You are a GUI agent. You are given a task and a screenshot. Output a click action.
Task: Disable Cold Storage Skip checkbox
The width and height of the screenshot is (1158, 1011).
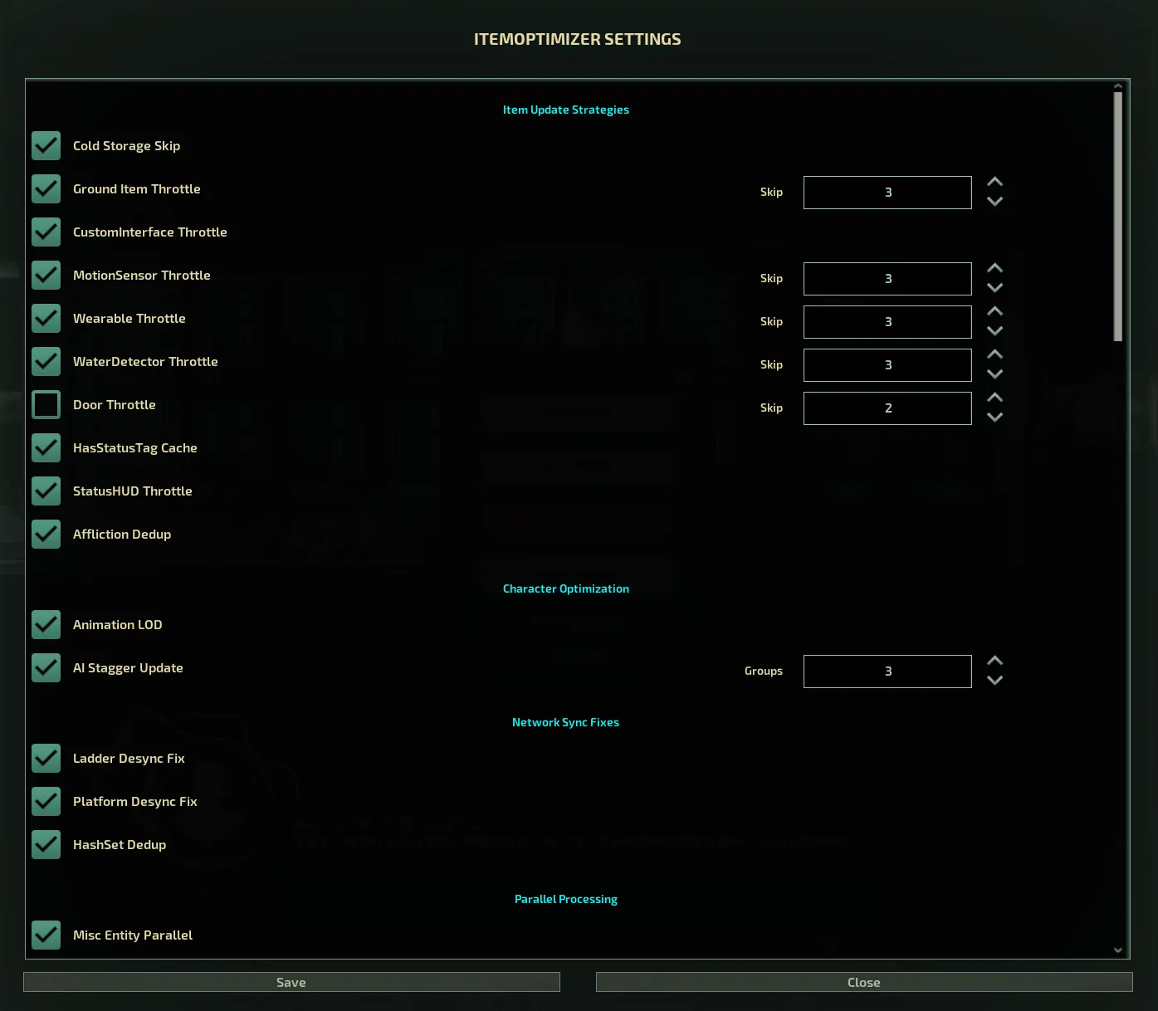tap(46, 146)
